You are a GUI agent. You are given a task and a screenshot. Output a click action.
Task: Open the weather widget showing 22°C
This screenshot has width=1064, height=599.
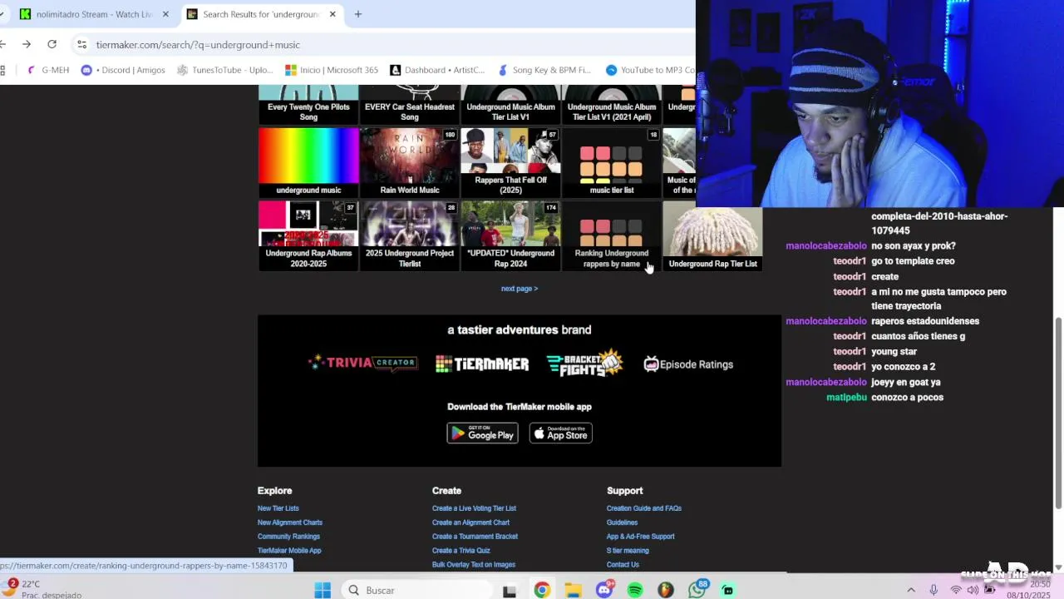[42, 589]
